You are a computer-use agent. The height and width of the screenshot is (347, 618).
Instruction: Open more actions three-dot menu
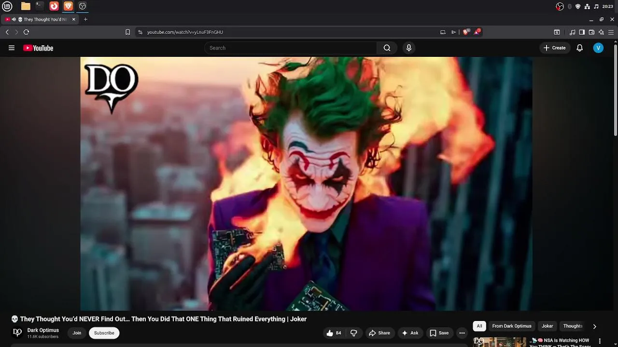[x=462, y=333]
